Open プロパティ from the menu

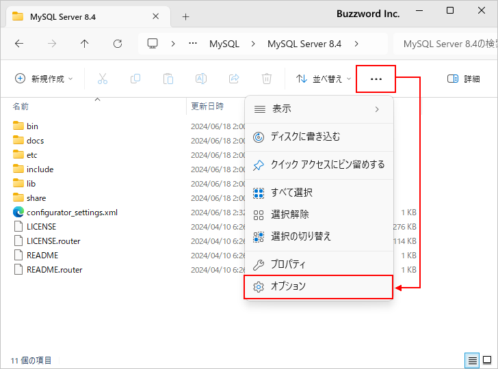319,264
